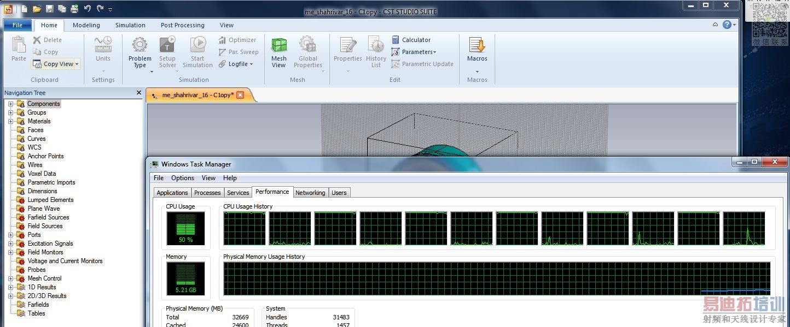The height and width of the screenshot is (327, 790).
Task: Select Farfields in Navigation Tree
Action: pyautogui.click(x=38, y=305)
